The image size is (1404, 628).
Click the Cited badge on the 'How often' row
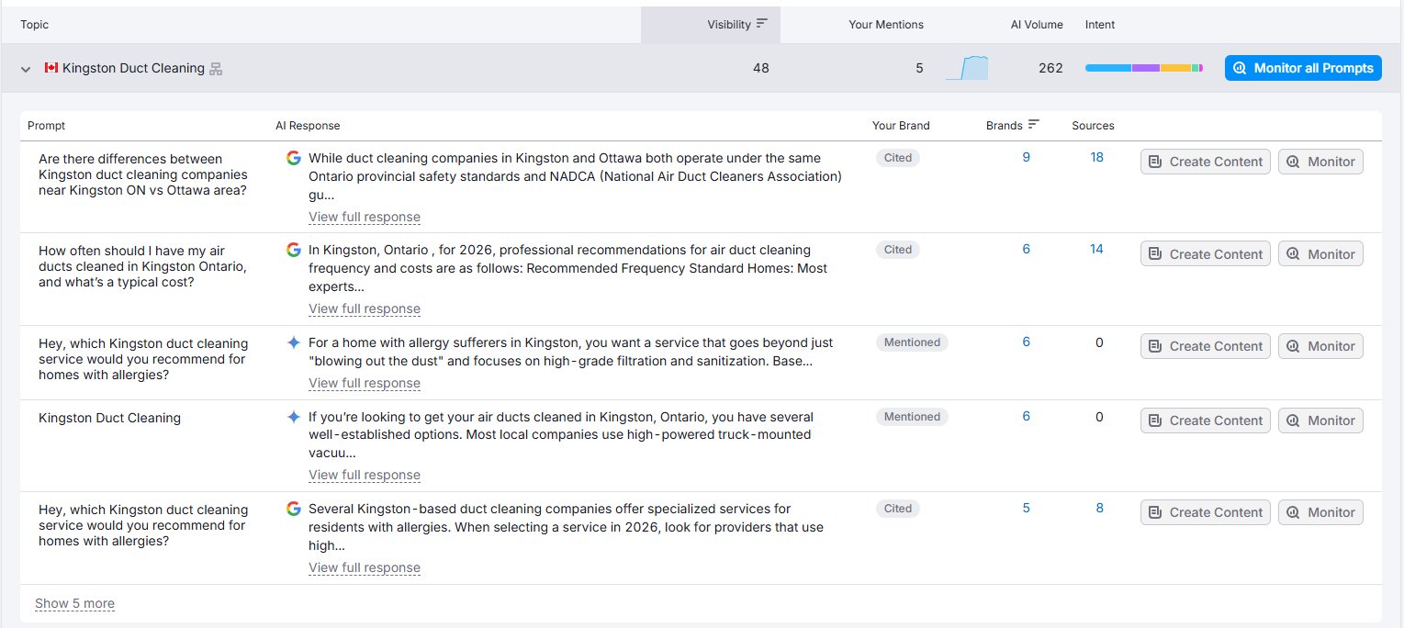[898, 250]
